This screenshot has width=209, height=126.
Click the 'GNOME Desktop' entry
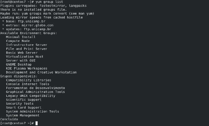[19, 64]
